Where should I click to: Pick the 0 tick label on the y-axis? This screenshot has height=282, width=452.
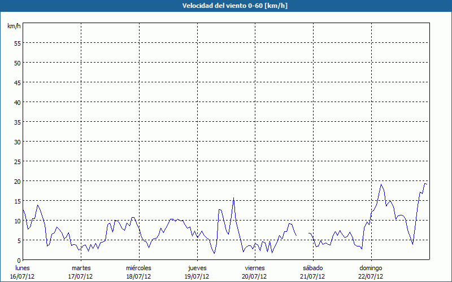coord(19,260)
